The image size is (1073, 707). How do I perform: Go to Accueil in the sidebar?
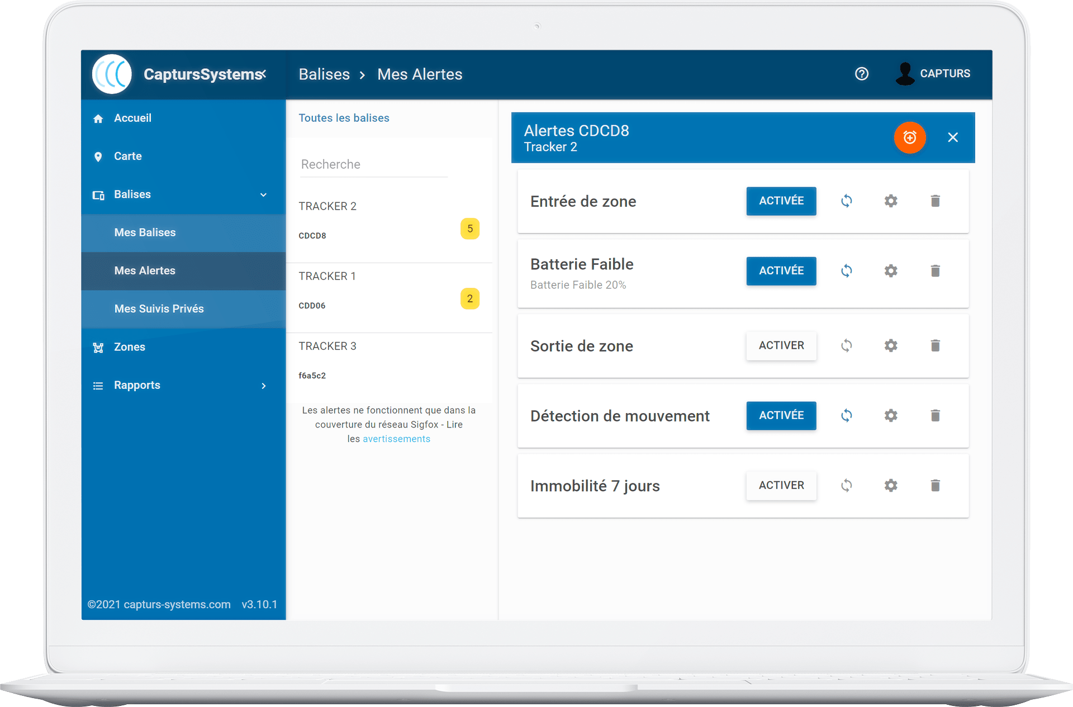click(x=183, y=118)
